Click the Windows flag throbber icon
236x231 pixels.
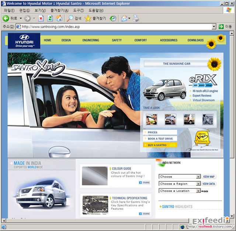tap(229, 10)
